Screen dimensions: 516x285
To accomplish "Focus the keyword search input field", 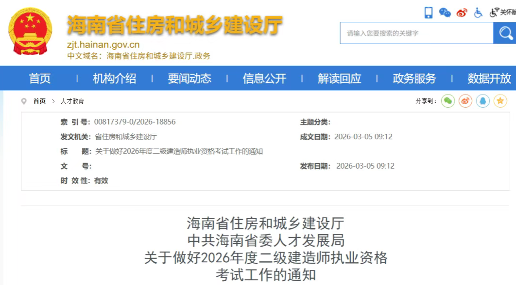I will pyautogui.click(x=416, y=33).
